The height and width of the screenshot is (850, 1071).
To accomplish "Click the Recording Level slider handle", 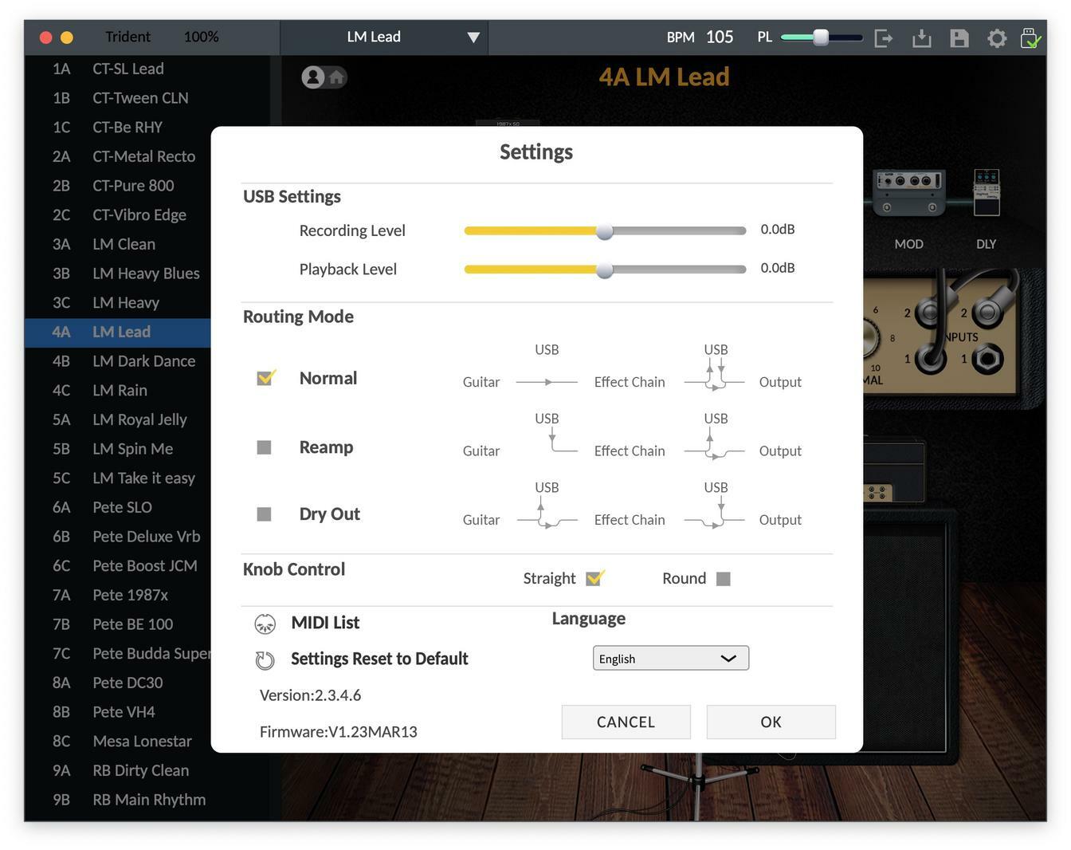I will [605, 231].
